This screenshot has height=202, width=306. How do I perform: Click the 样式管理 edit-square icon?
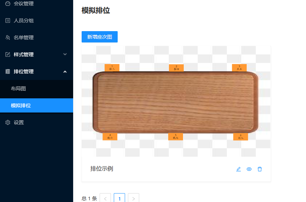click(8, 54)
